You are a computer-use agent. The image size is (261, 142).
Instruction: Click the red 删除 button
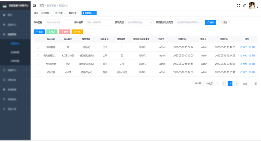[65, 32]
